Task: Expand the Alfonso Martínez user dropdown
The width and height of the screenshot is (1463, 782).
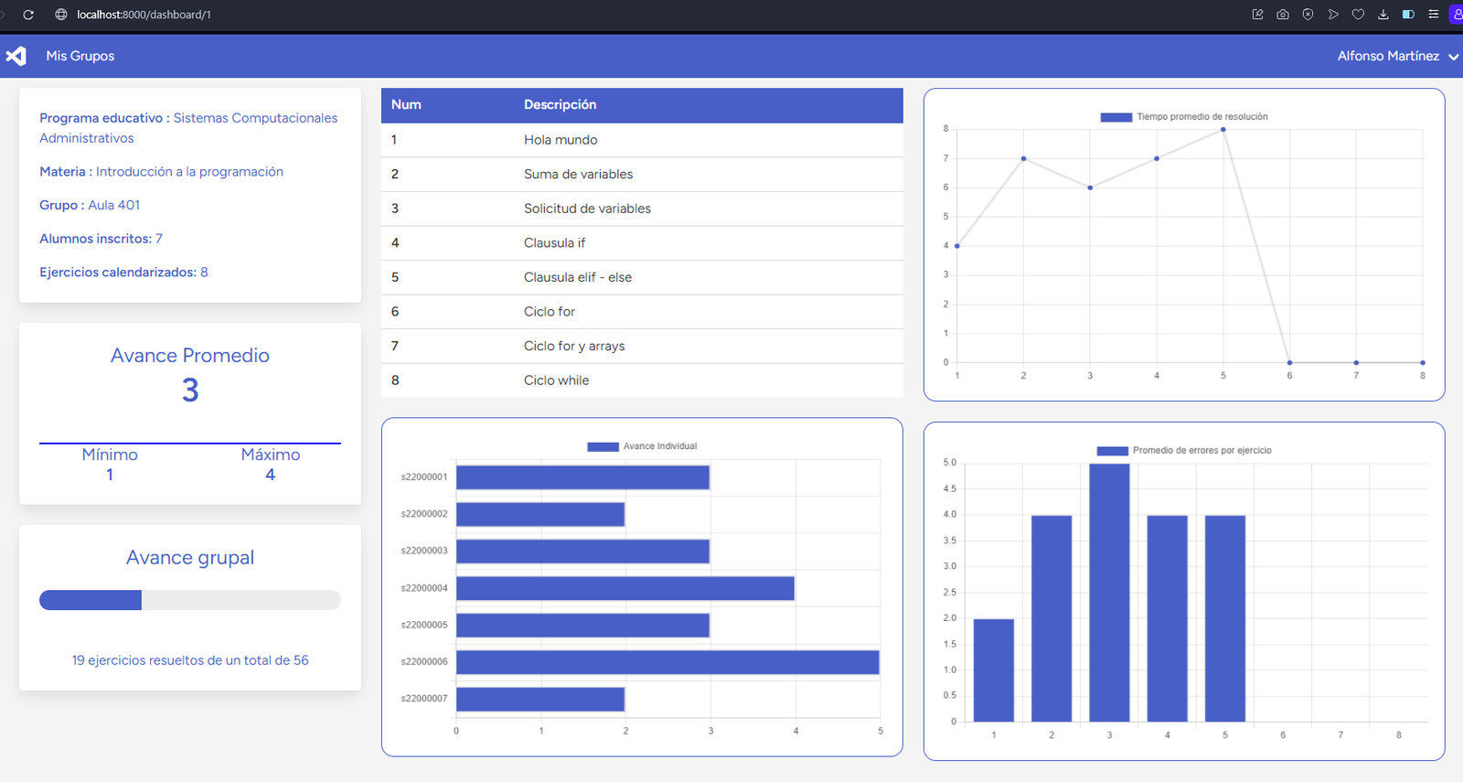Action: (1397, 56)
